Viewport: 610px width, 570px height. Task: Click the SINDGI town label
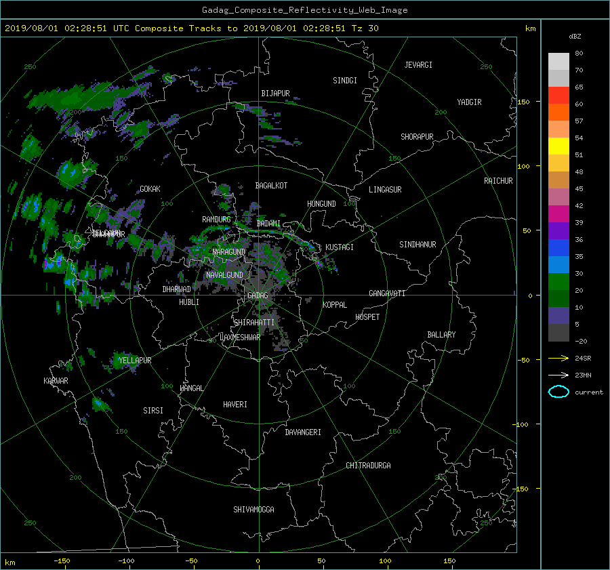point(345,81)
